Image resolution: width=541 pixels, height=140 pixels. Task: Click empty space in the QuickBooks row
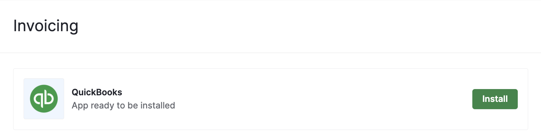pyautogui.click(x=312, y=99)
